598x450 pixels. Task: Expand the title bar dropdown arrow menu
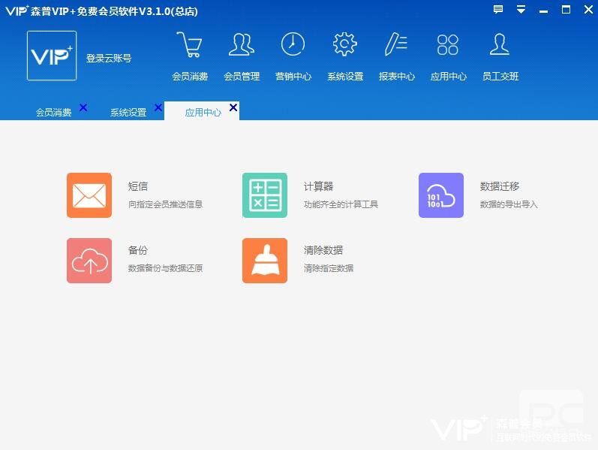521,10
